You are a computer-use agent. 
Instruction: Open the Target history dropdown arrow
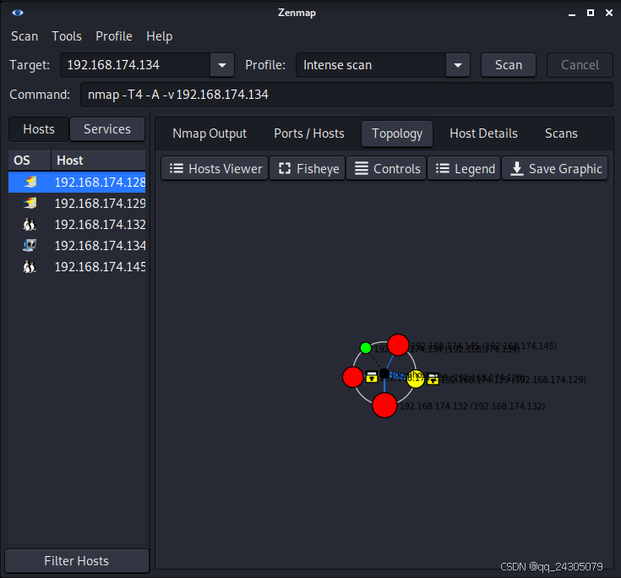[x=222, y=65]
